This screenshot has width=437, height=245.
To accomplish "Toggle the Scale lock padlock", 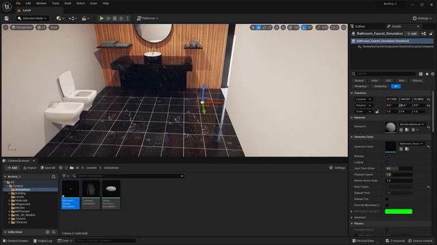I will (x=377, y=112).
